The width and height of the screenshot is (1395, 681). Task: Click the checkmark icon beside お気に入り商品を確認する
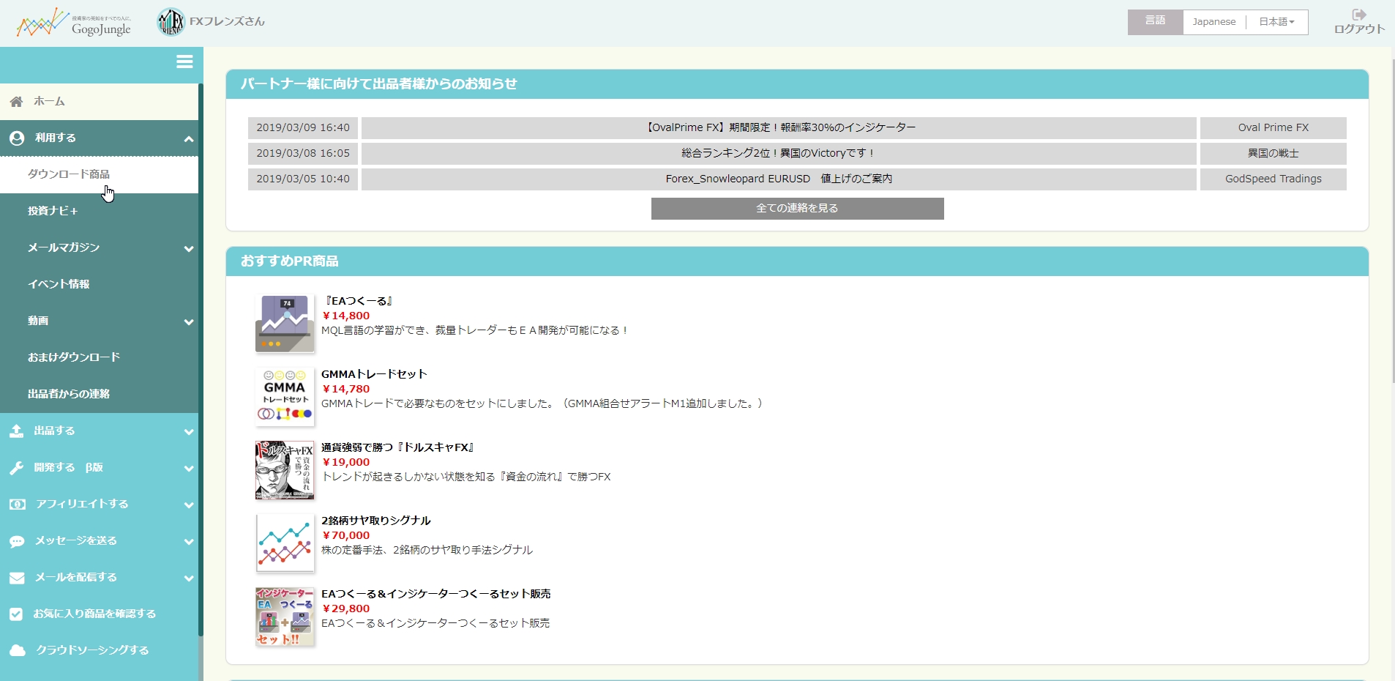point(17,614)
